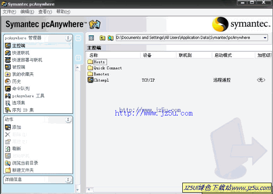Open the 编辑(E) menu

pyautogui.click(x=27, y=12)
